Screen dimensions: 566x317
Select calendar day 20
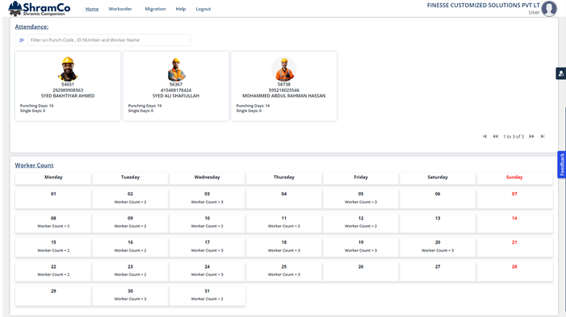pos(438,247)
